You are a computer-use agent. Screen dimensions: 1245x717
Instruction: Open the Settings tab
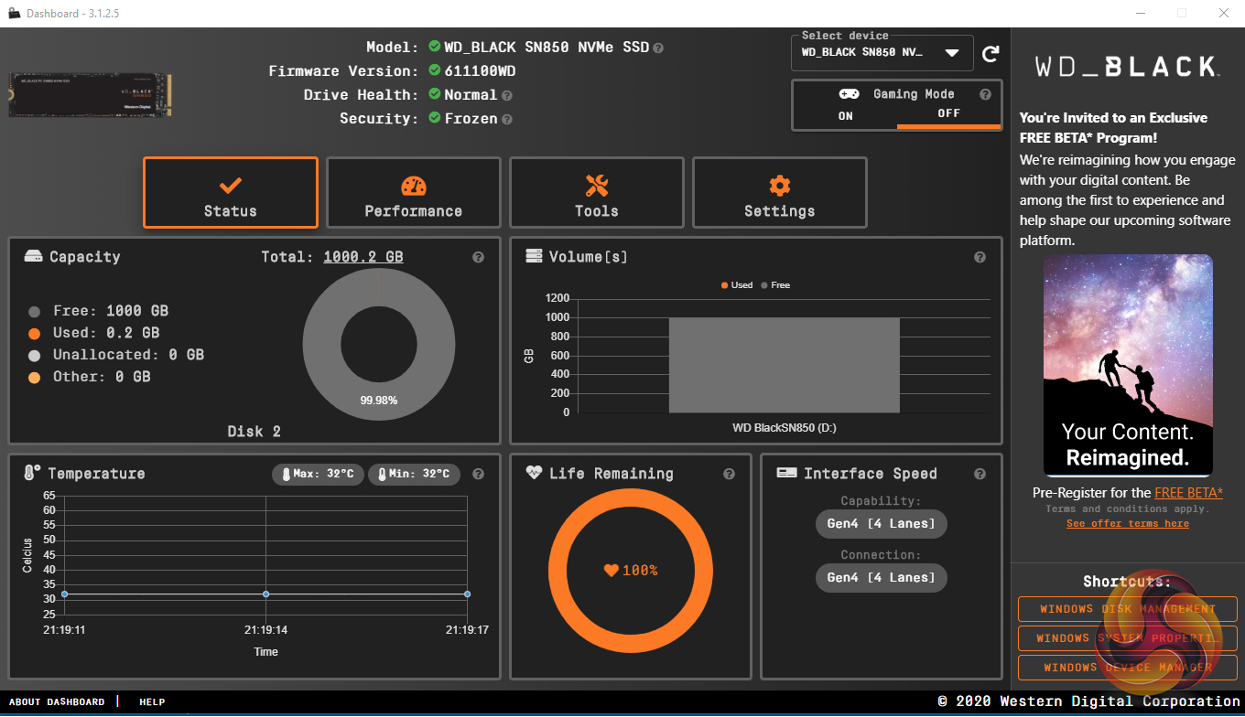779,193
